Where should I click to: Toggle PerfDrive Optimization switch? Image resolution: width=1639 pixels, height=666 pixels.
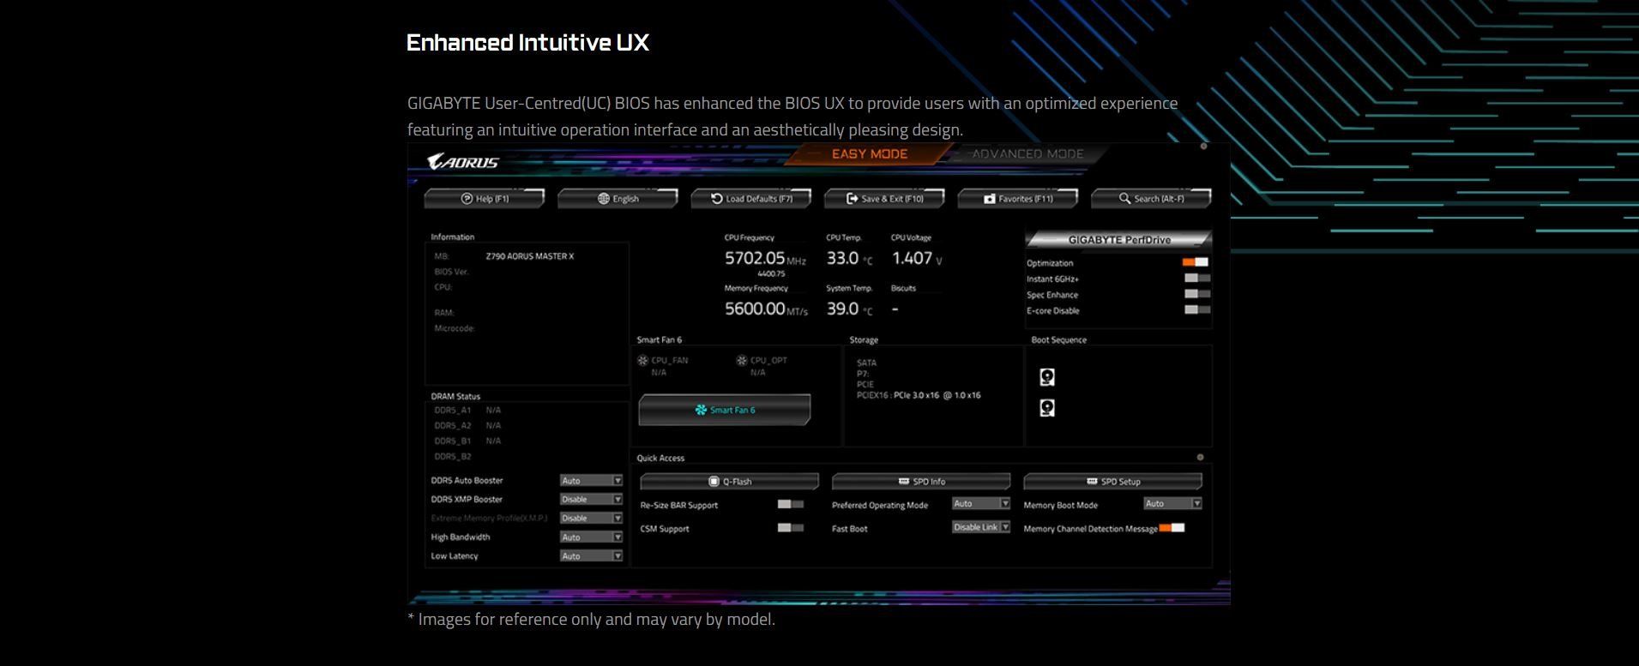pos(1196,262)
